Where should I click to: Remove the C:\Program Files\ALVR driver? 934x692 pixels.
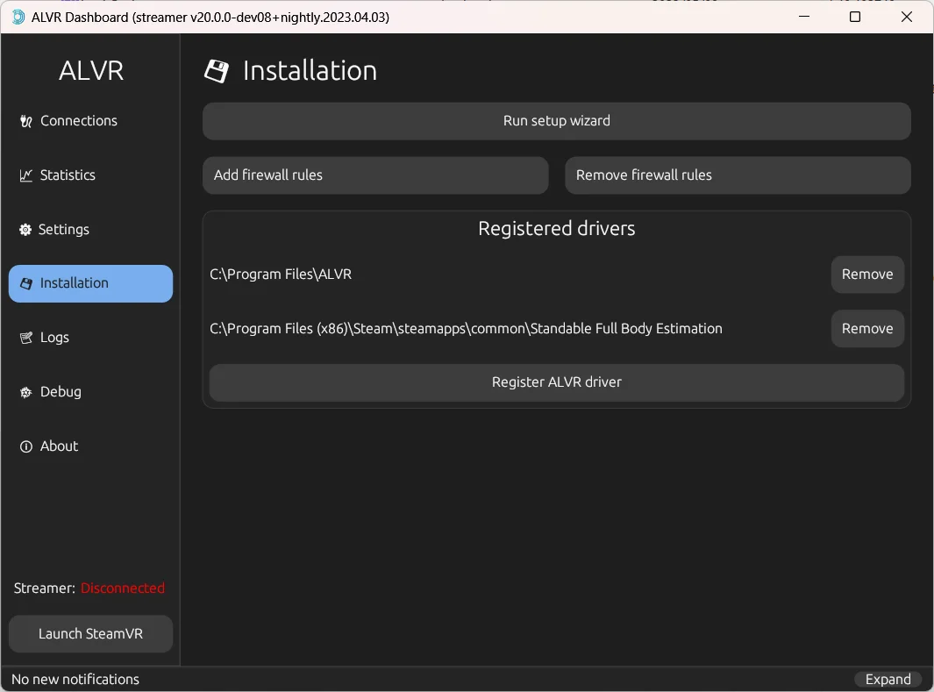click(866, 275)
